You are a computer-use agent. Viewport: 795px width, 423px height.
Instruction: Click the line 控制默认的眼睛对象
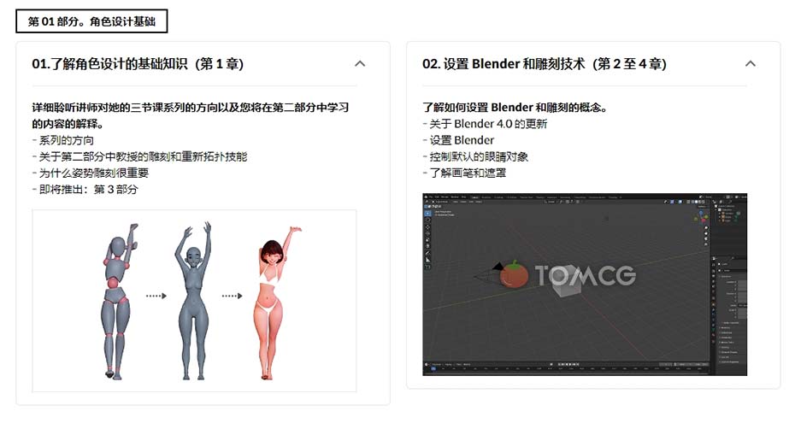(475, 156)
